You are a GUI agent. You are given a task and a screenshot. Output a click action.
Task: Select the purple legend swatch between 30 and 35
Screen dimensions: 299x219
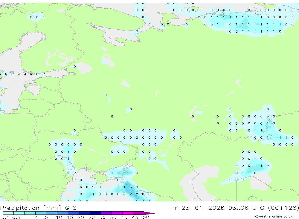(106, 213)
